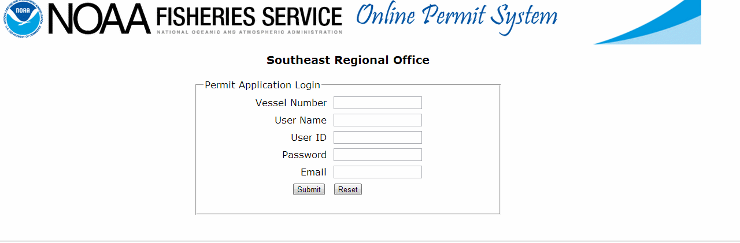This screenshot has width=740, height=243.
Task: Click the User Name label
Action: coord(301,120)
